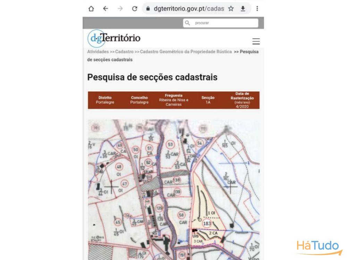This screenshot has width=347, height=260.
Task: Focus the 'procurar' search field
Action: (x=224, y=23)
